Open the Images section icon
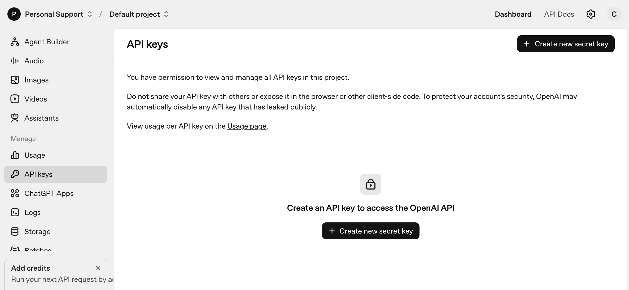 (x=15, y=80)
